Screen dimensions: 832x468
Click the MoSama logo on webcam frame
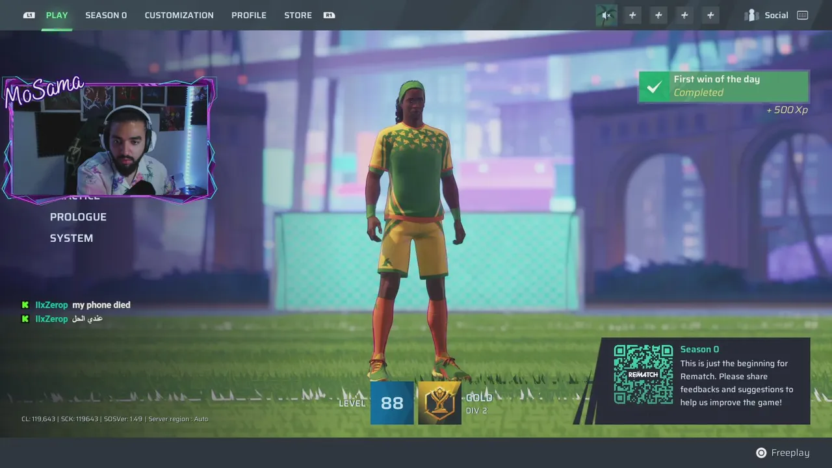pos(44,92)
